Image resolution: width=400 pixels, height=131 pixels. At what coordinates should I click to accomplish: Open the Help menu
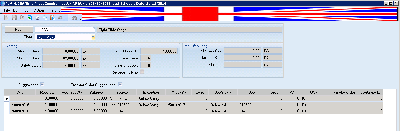pos(53,10)
